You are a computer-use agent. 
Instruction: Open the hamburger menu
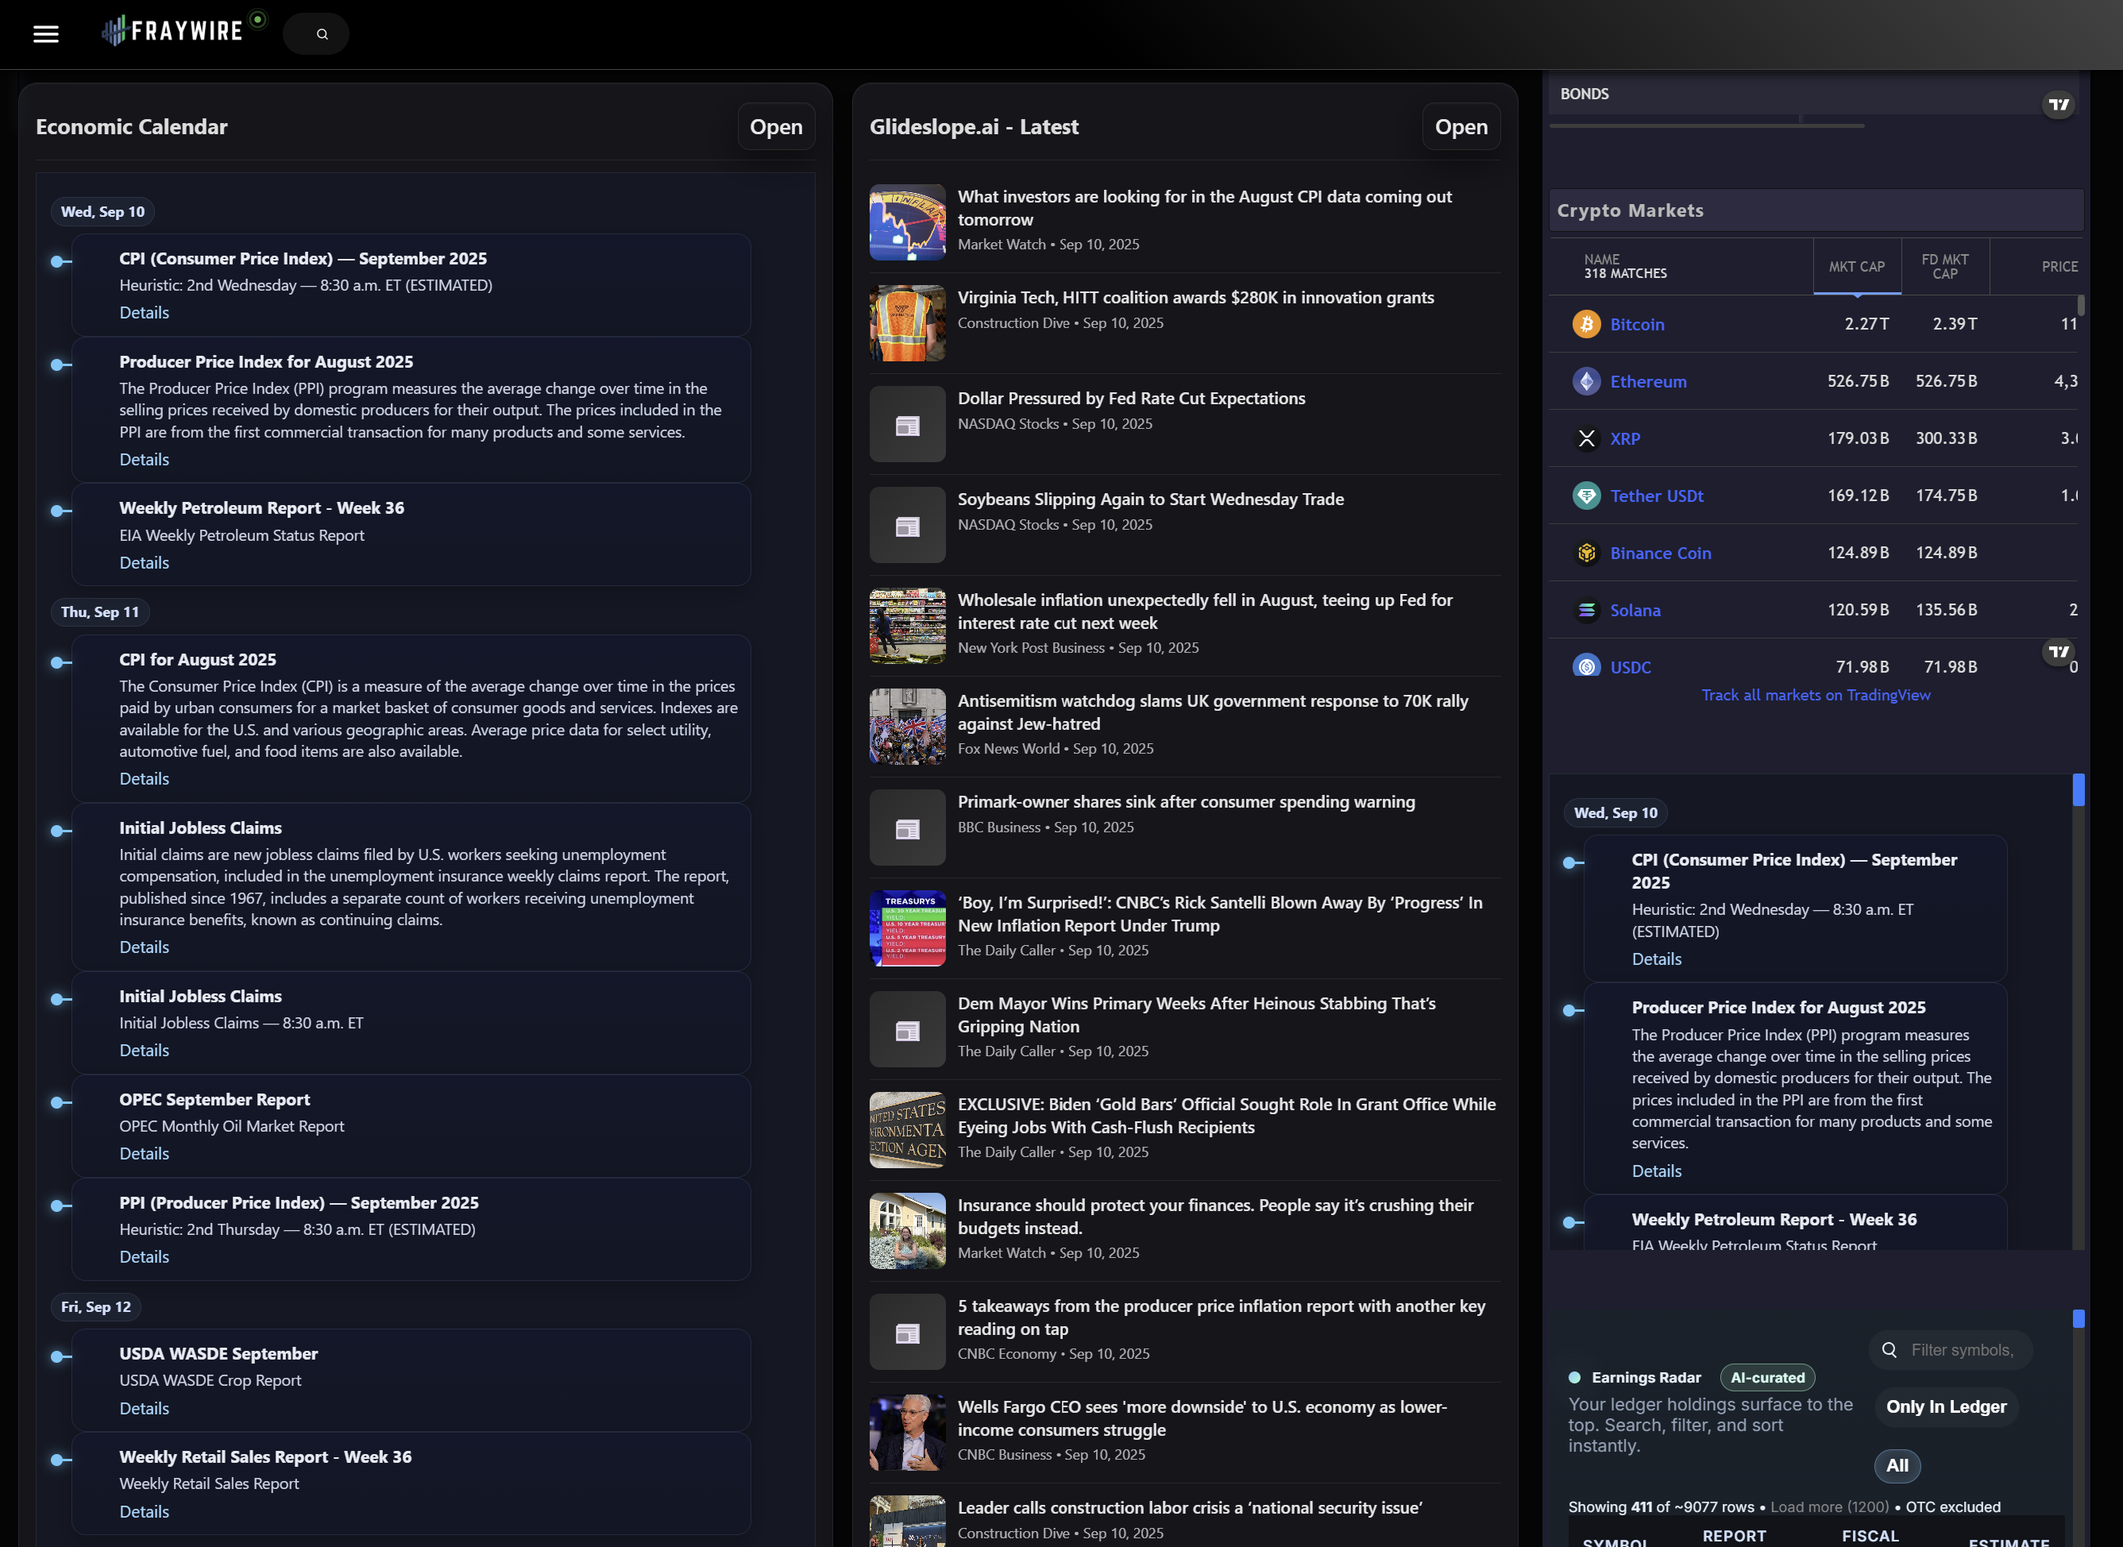point(46,33)
